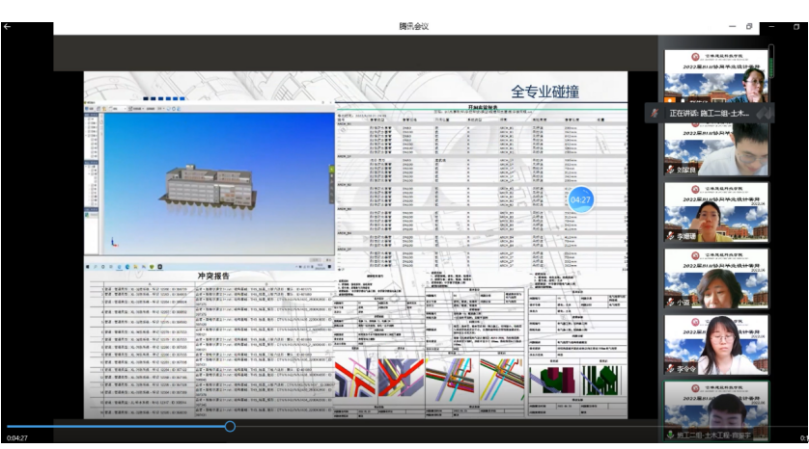Click the muted mic icon beside 刘家良
The image size is (809, 449).
[x=669, y=169]
